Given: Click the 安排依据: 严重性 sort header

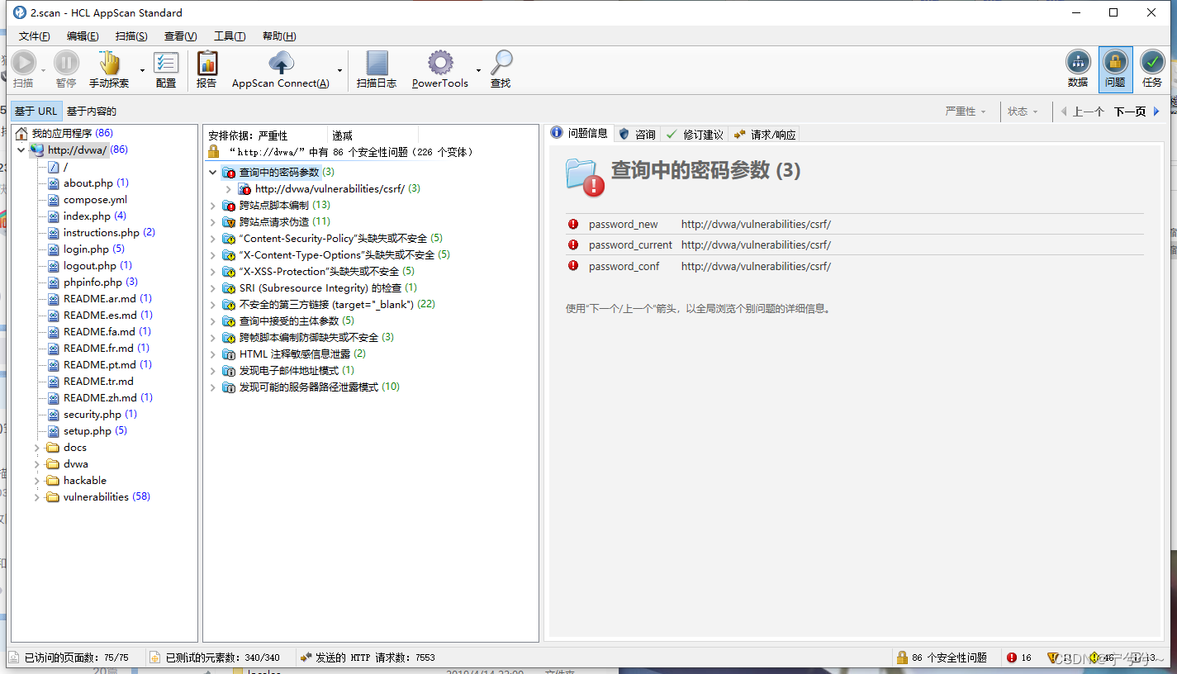Looking at the screenshot, I should tap(266, 135).
